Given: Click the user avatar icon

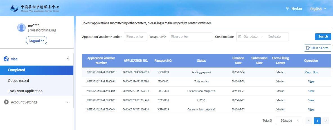Looking at the screenshot, I should 21,28.
